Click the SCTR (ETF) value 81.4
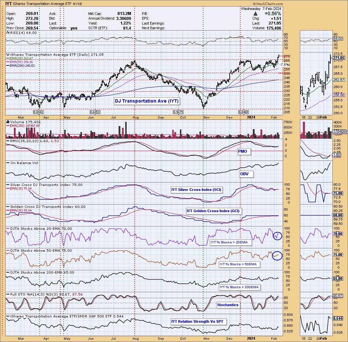 pos(127,28)
